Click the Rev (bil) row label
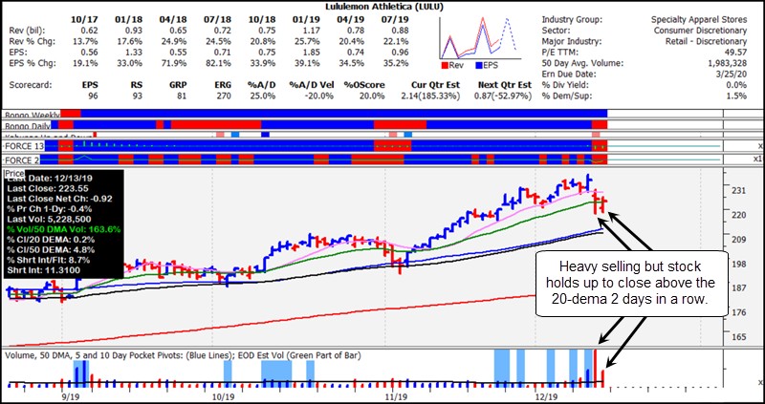Screen dimensions: 765x404 point(28,31)
